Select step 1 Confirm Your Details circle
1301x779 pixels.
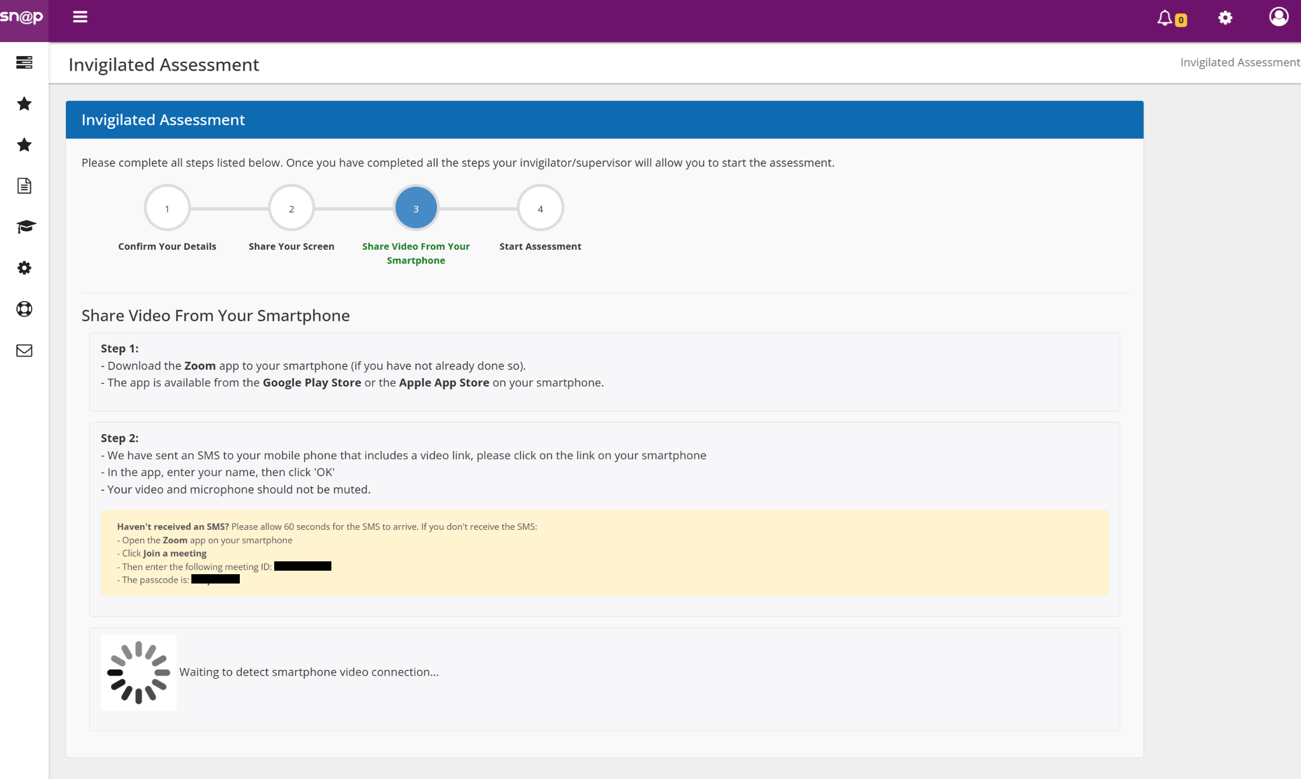(x=167, y=208)
